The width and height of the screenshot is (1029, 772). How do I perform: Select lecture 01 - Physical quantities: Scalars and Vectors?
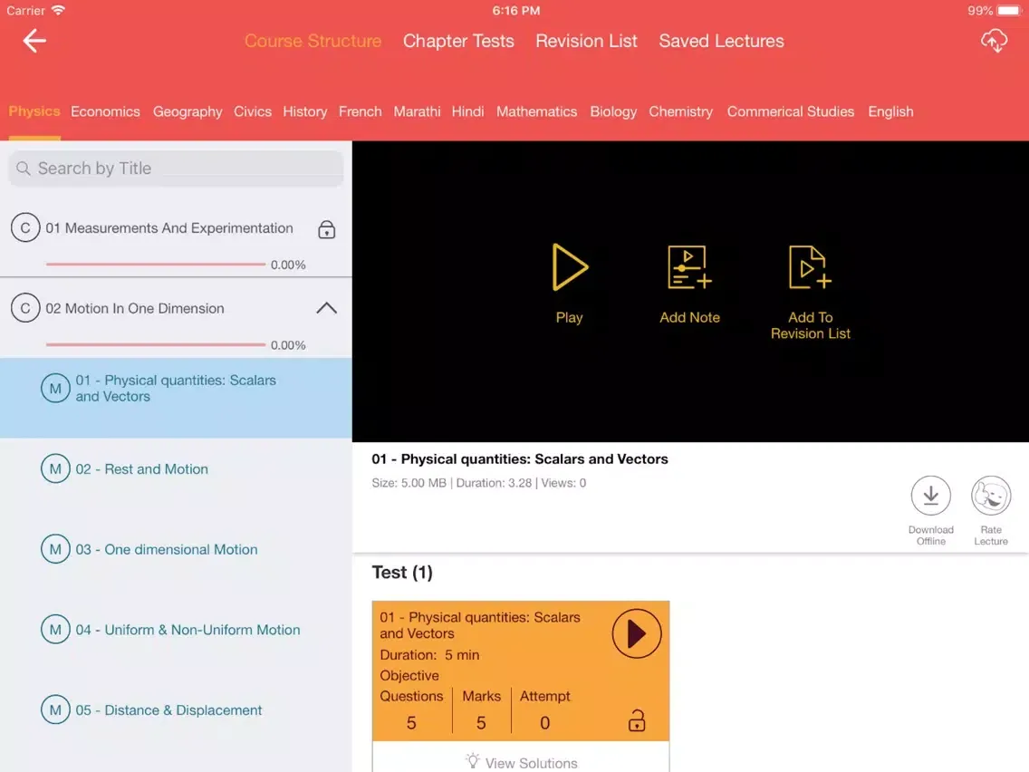[x=176, y=397]
